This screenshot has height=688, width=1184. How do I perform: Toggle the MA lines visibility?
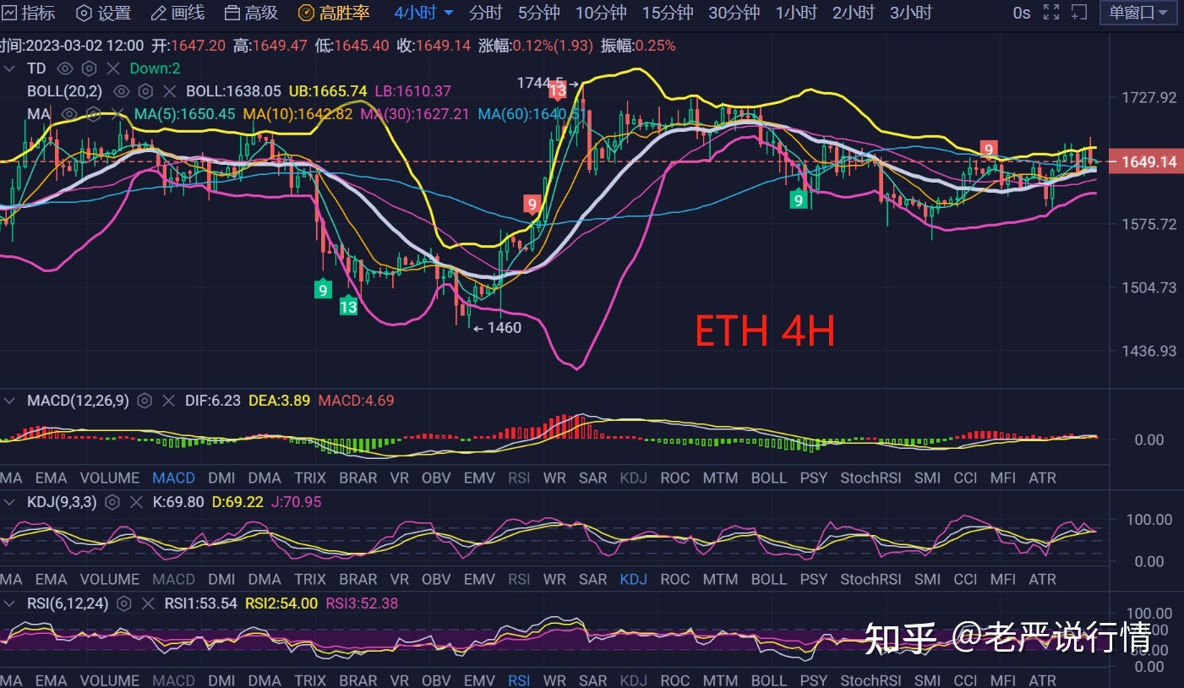pos(68,113)
